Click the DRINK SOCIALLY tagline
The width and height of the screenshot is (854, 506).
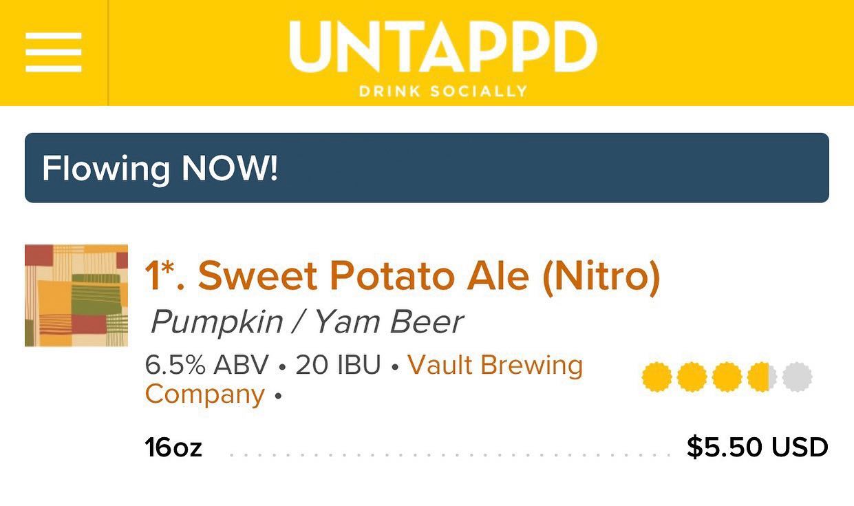(x=443, y=91)
